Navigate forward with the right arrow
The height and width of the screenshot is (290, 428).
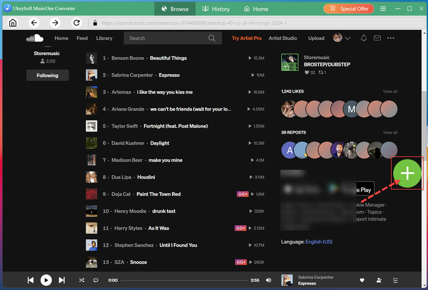pos(55,23)
